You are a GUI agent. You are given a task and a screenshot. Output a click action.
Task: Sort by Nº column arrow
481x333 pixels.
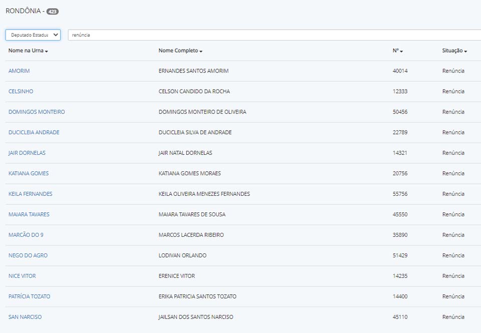click(401, 51)
